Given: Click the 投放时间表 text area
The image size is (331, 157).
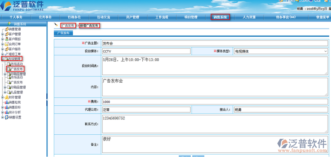Looking at the screenshot, I should point(215,66).
